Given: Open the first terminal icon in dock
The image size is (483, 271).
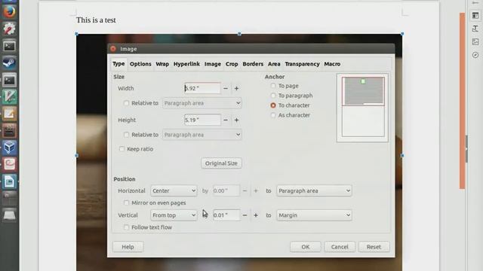Looking at the screenshot, I should (x=9, y=46).
